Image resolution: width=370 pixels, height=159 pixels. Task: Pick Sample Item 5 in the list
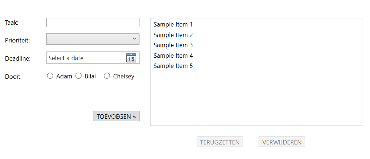[x=173, y=66]
